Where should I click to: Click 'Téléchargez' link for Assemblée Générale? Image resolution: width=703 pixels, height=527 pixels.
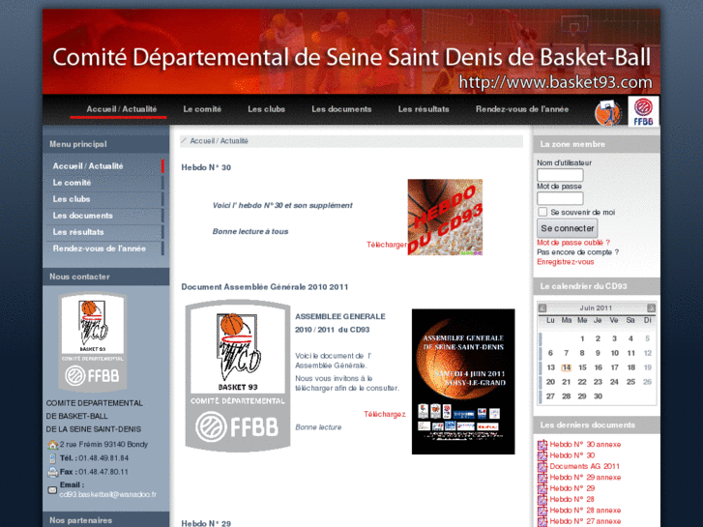tap(385, 414)
